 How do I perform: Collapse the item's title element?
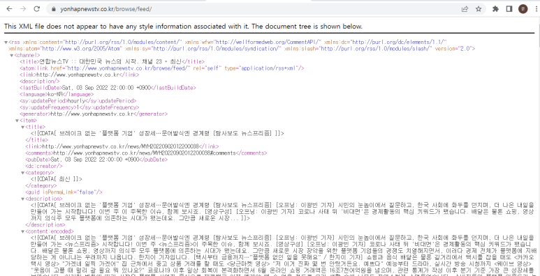tap(23, 127)
